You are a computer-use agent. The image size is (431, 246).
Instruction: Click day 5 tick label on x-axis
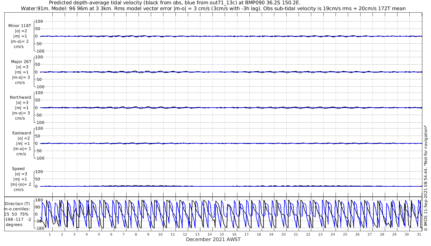(x=99, y=234)
